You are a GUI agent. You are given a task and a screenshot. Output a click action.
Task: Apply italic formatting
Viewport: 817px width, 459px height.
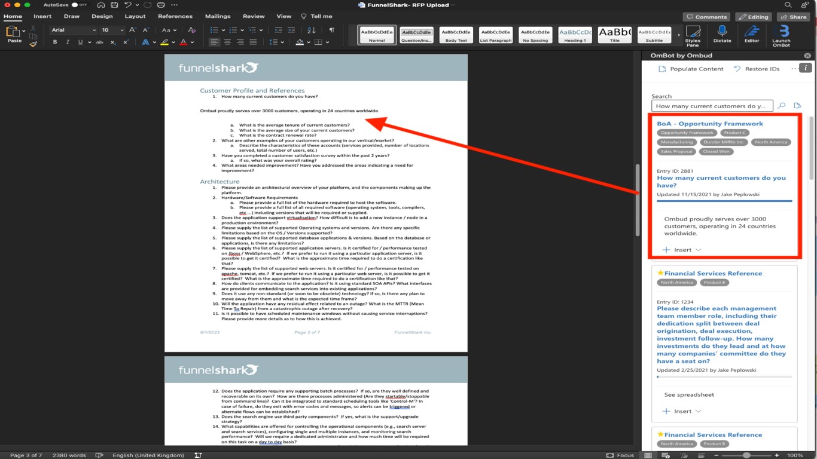(68, 42)
